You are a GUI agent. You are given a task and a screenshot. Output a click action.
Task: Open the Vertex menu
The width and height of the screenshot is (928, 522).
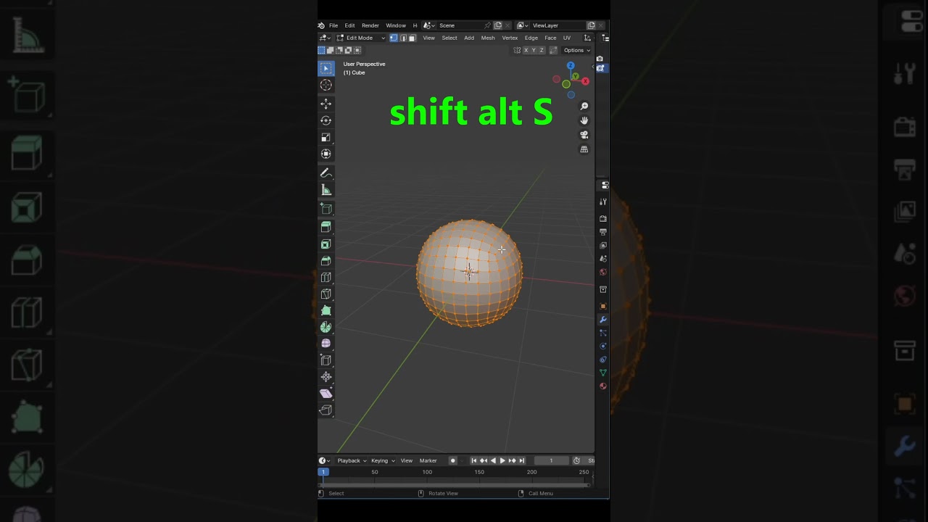coord(510,38)
